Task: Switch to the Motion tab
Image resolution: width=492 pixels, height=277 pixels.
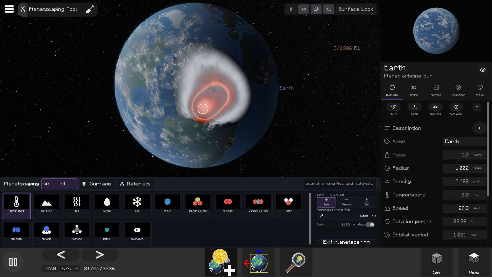Action: tap(414, 91)
